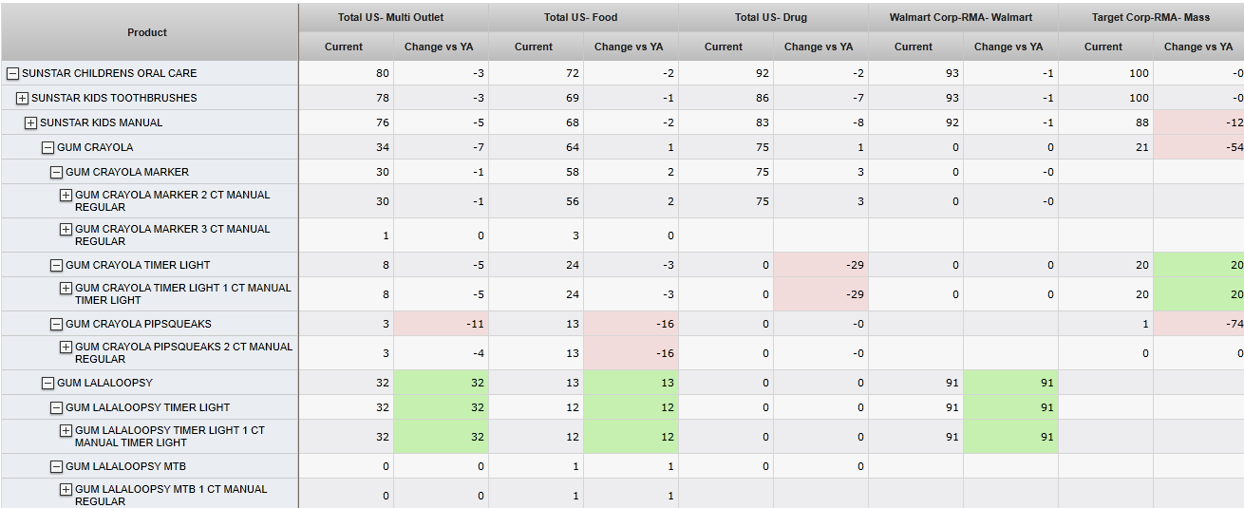Expand GUM LALALOOPSY MTB 1 CT row
Image resolution: width=1244 pixels, height=508 pixels.
click(66, 489)
